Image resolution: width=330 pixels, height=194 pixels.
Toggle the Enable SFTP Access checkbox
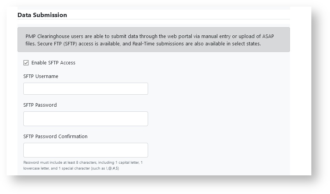(x=26, y=63)
